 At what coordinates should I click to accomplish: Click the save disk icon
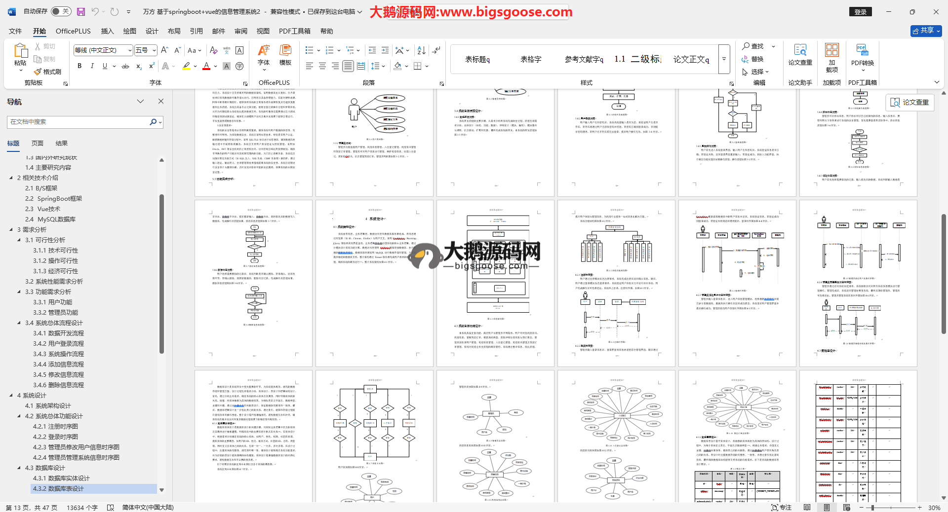pyautogui.click(x=81, y=11)
